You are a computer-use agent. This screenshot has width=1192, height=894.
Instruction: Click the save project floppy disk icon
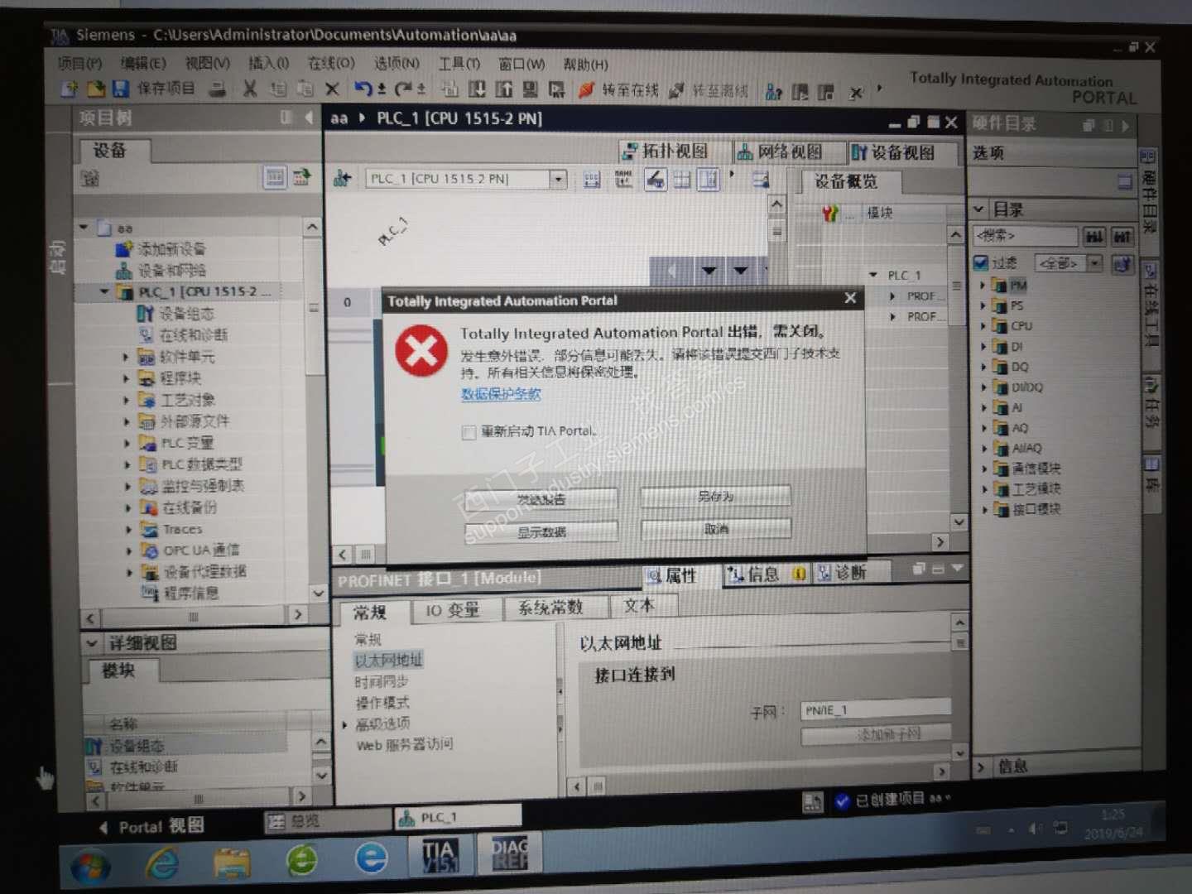point(121,89)
